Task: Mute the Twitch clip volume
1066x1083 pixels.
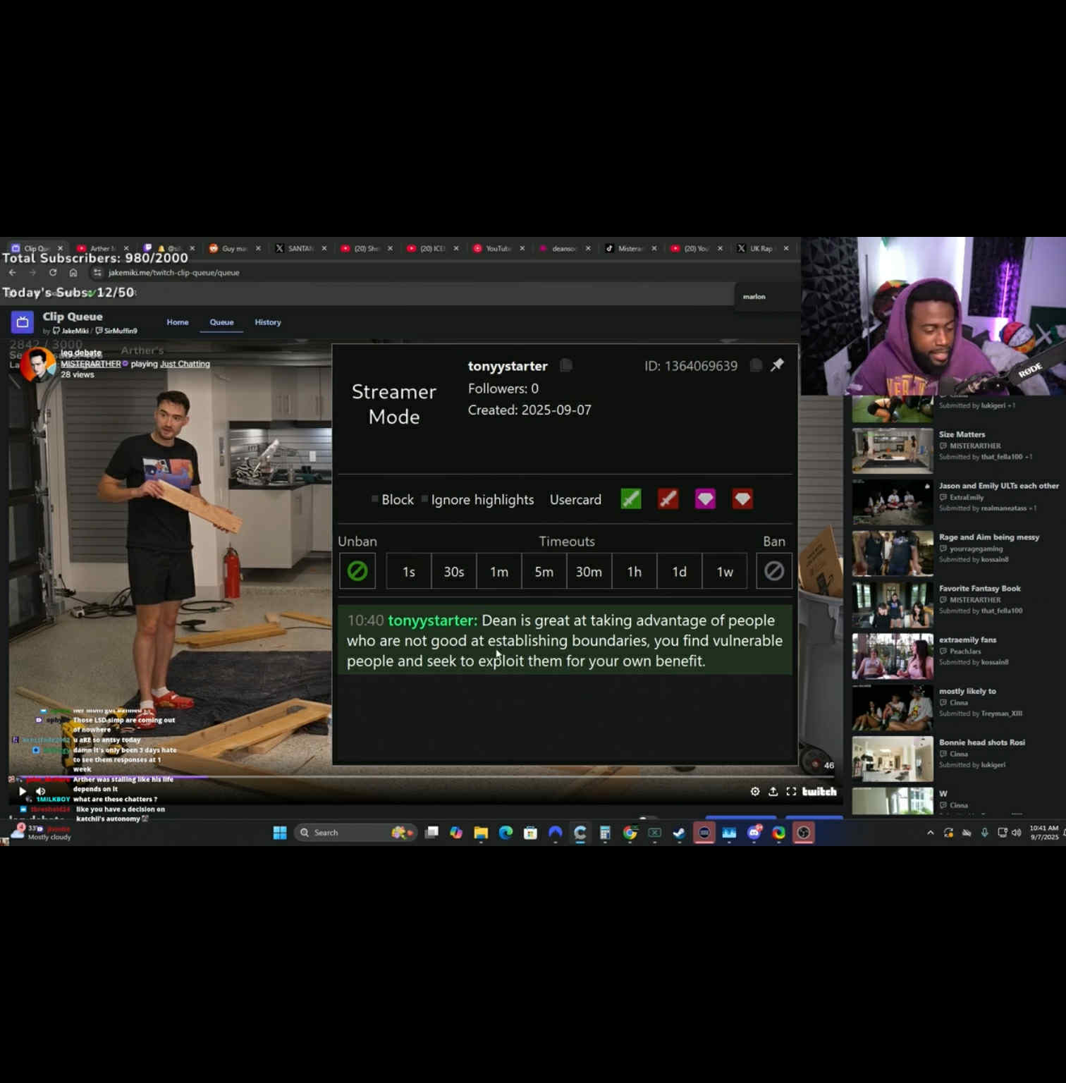Action: point(41,791)
